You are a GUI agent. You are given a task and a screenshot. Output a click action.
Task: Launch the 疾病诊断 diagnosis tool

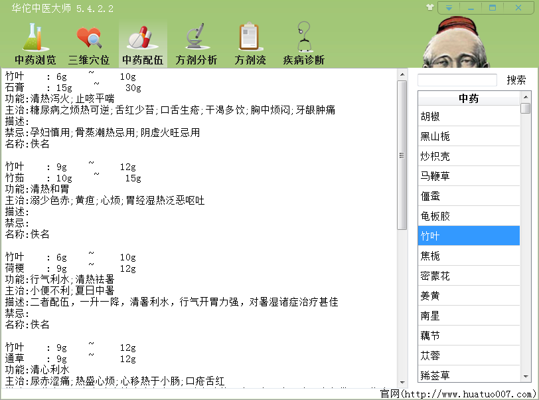(303, 41)
